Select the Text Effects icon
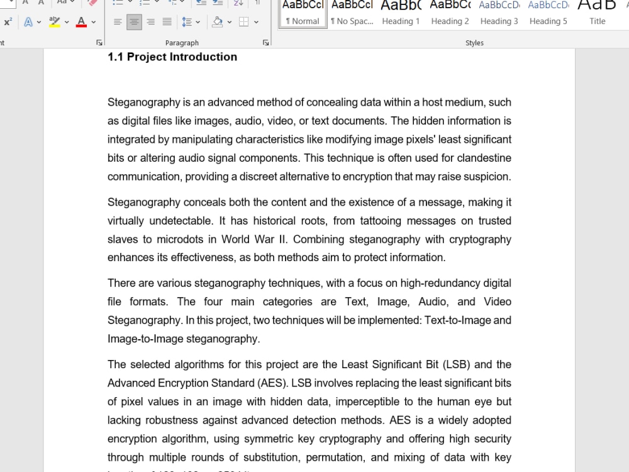629x472 pixels. pyautogui.click(x=29, y=21)
